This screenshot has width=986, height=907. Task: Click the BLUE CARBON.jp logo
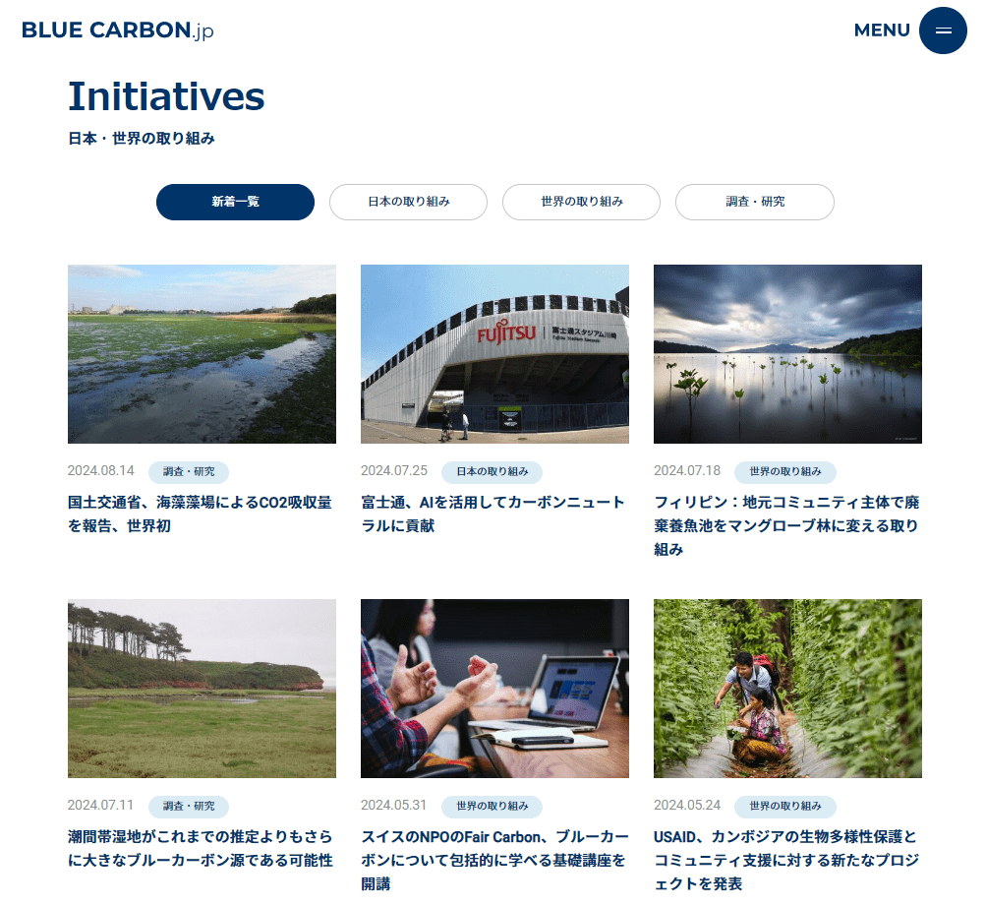click(118, 30)
